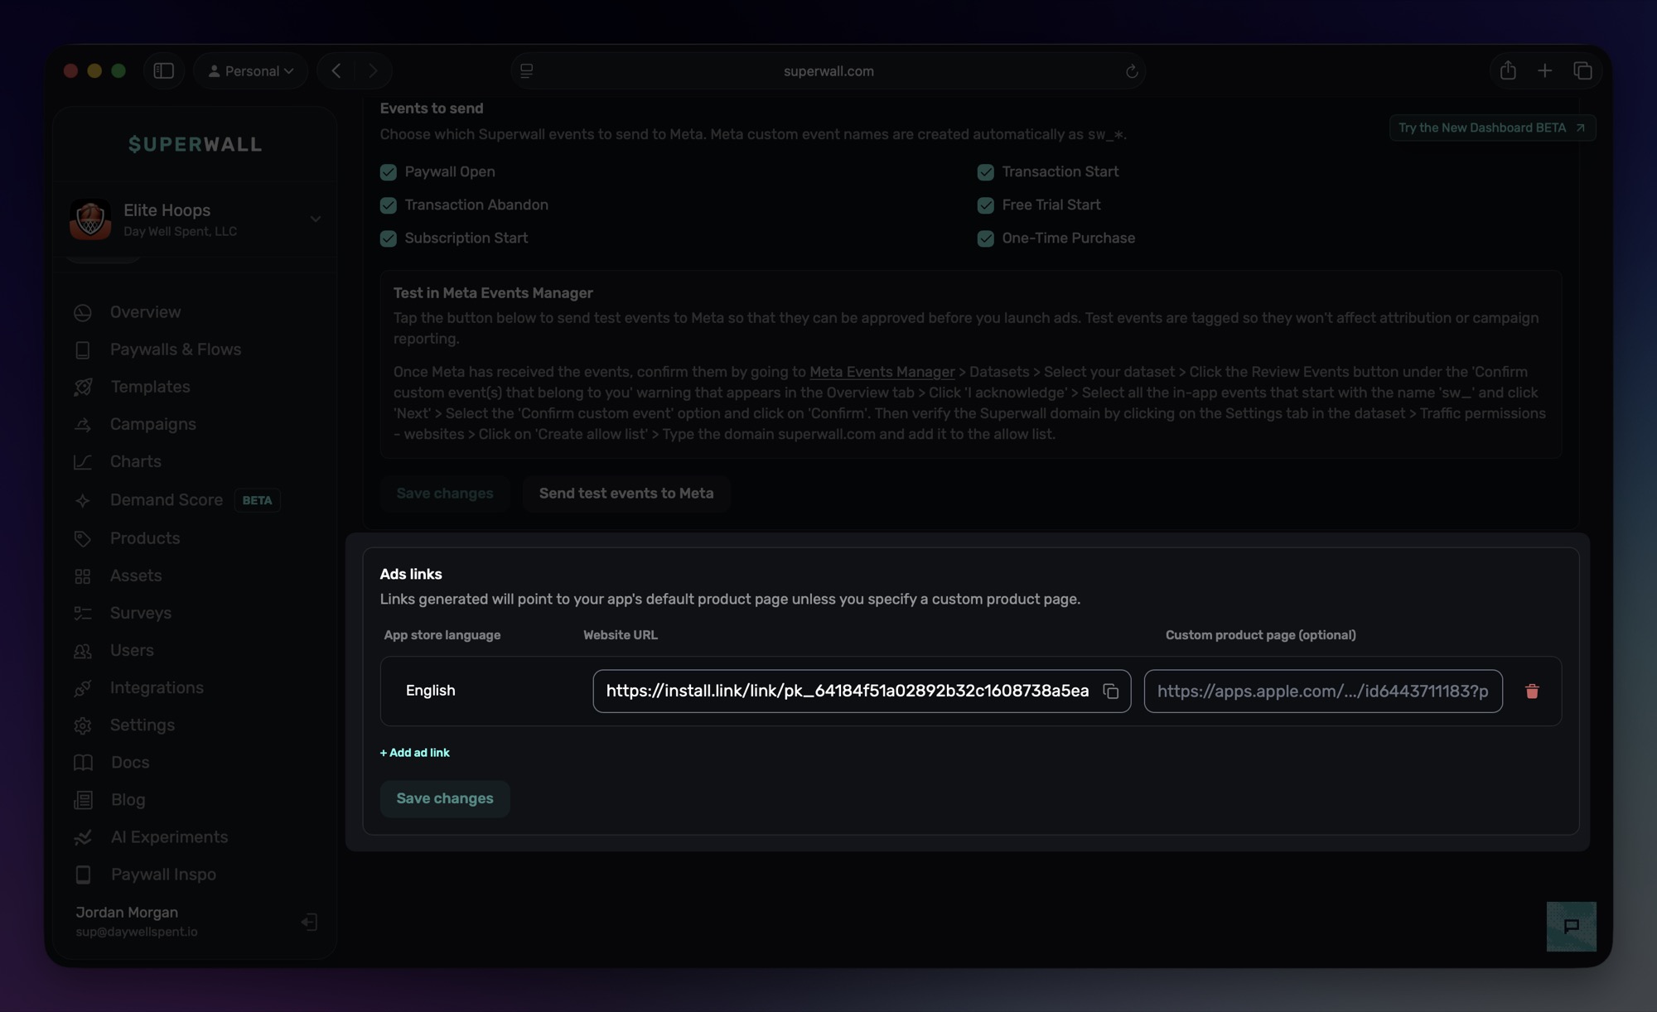Delete the English ad link row
This screenshot has width=1657, height=1012.
1532,692
